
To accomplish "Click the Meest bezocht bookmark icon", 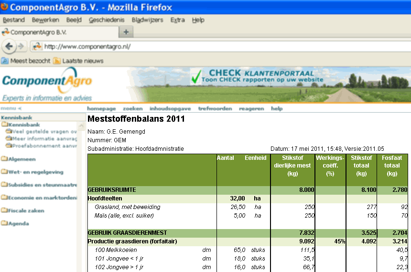I will 5,61.
